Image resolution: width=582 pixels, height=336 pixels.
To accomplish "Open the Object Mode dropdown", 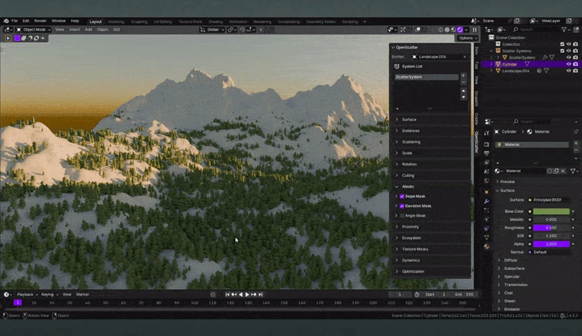I will click(x=33, y=30).
